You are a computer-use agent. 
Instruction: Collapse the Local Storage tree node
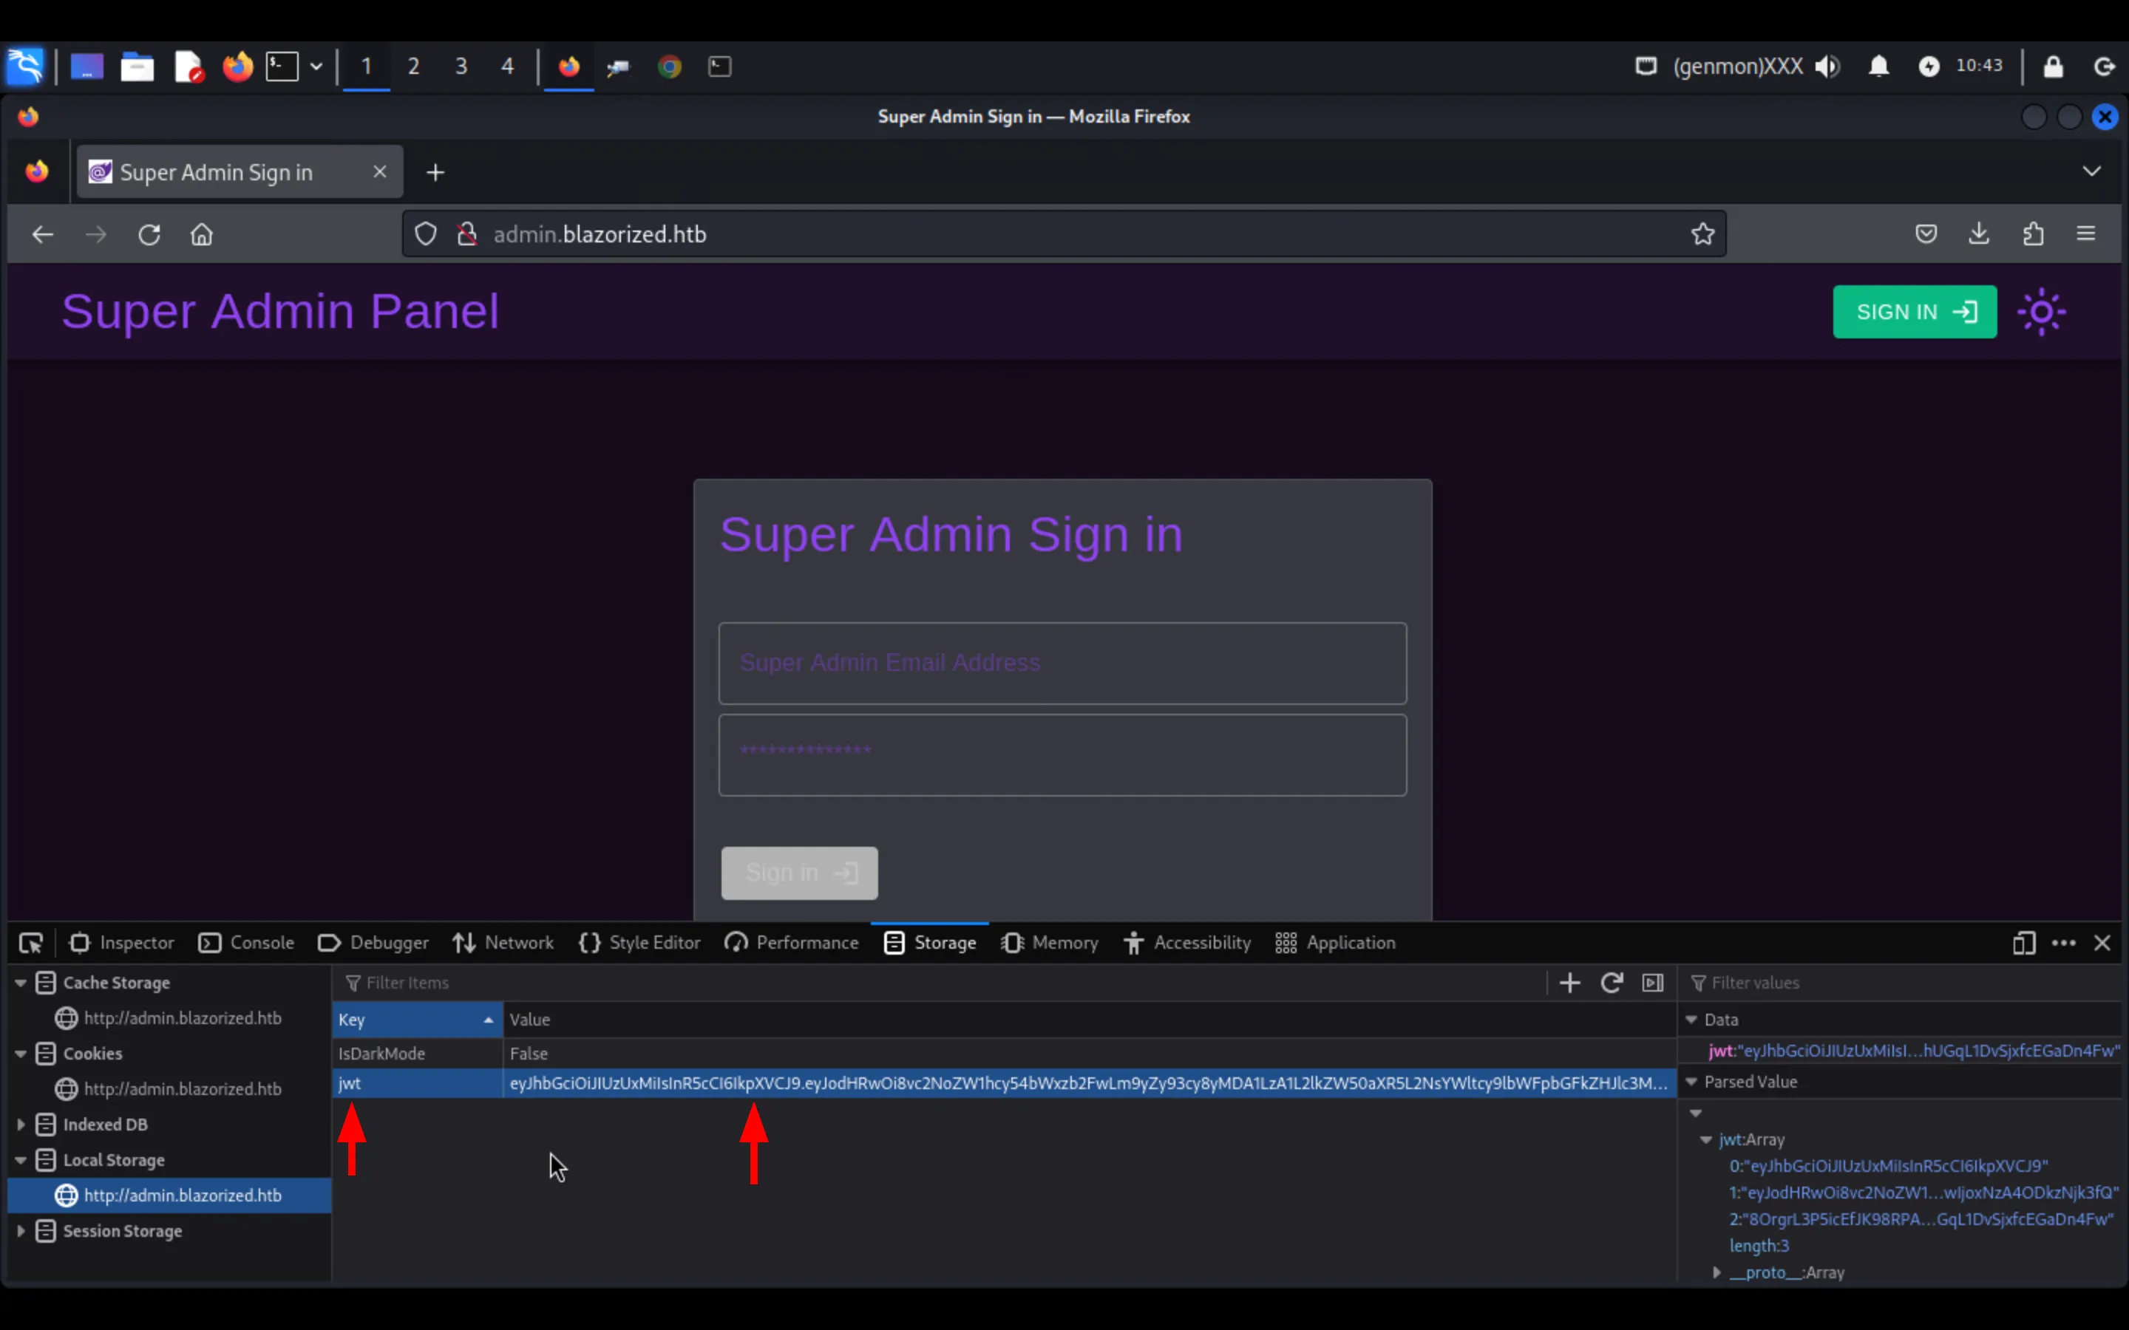(x=20, y=1159)
